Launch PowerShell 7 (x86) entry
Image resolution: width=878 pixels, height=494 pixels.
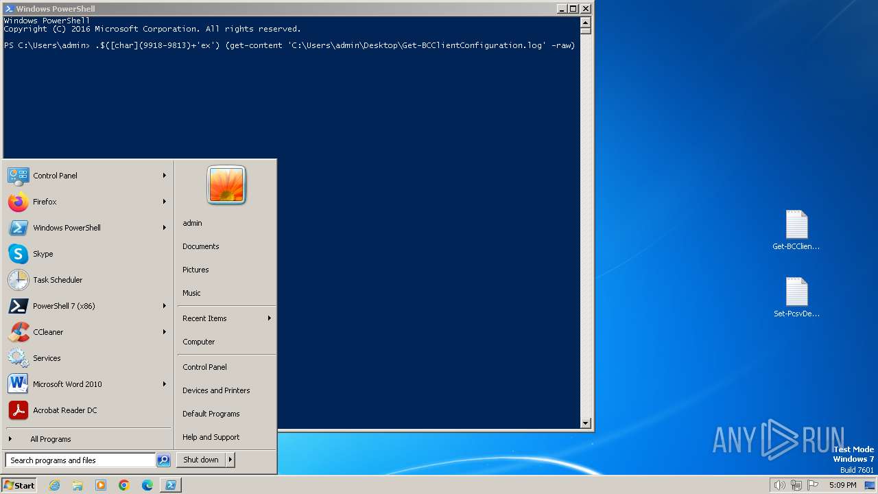(x=88, y=306)
